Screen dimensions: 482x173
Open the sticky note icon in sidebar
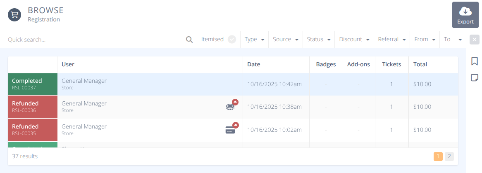click(x=474, y=77)
